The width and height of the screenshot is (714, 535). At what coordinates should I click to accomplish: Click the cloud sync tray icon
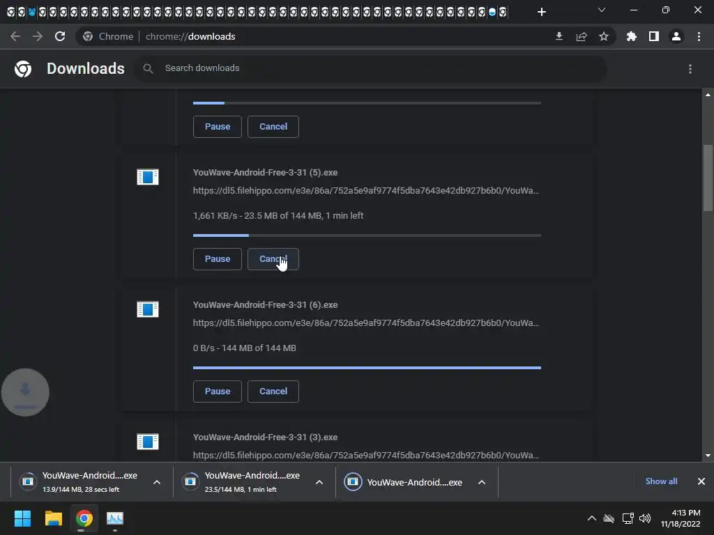609,518
